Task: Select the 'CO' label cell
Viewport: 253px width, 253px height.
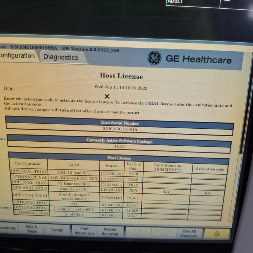Action: 74,203
